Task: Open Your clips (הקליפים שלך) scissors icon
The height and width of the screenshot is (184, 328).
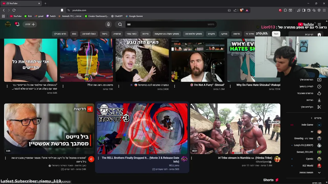Action: [x=319, y=107]
